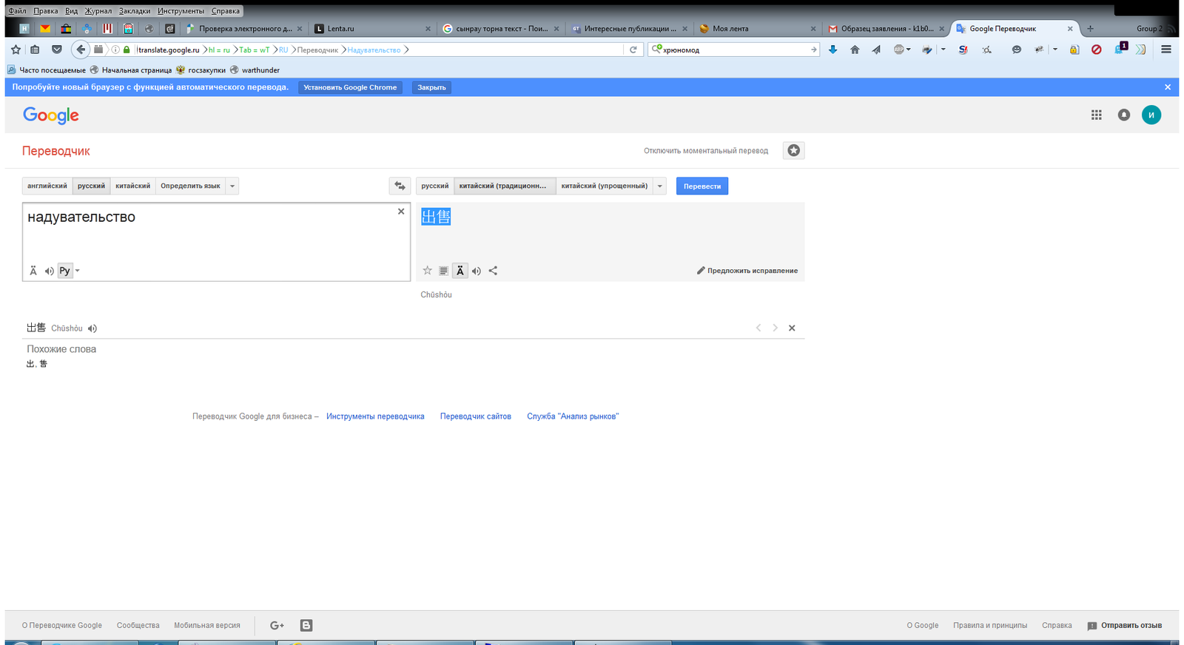Open the downloads arrow icon
The width and height of the screenshot is (1184, 645).
(x=832, y=50)
